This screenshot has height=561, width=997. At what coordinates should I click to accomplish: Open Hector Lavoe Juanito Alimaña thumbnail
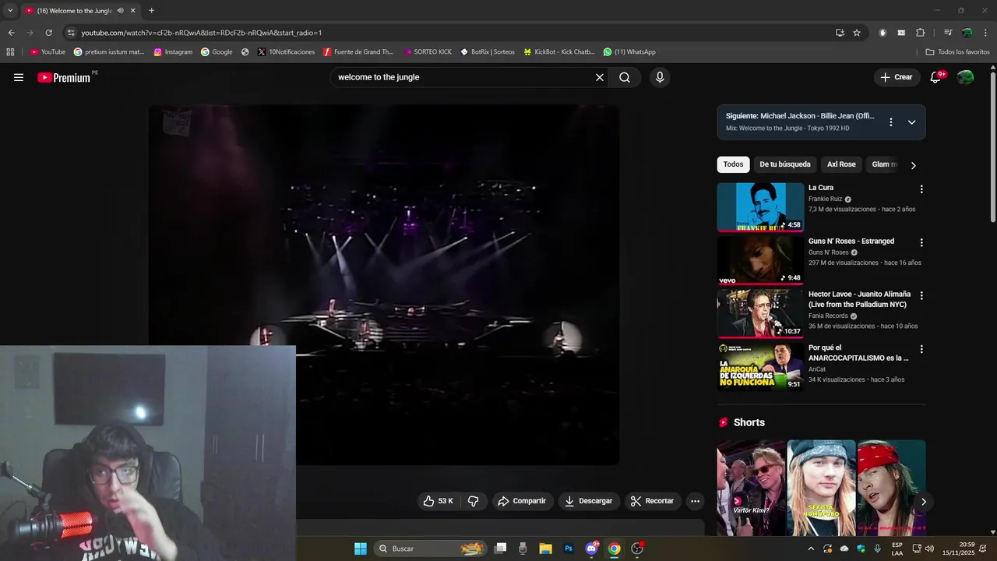pyautogui.click(x=760, y=313)
